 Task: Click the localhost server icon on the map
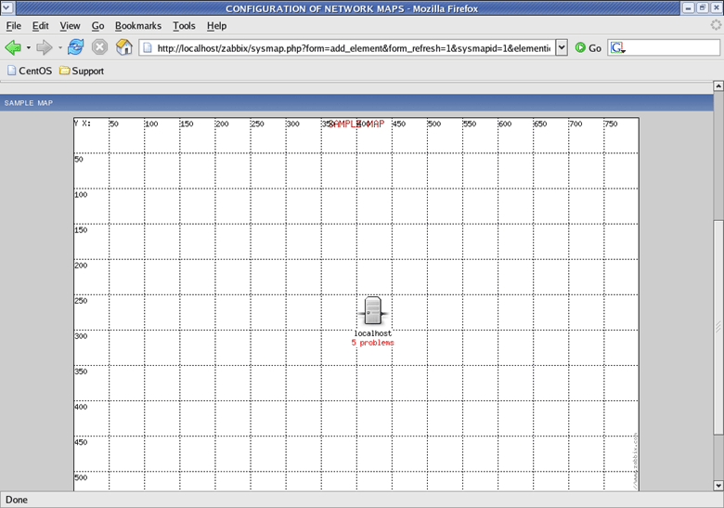coord(372,311)
